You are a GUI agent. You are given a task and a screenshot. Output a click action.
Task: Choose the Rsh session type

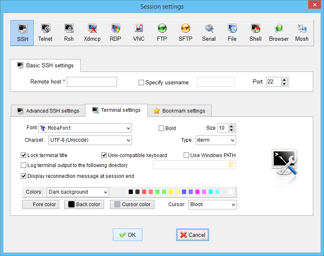[x=69, y=33]
